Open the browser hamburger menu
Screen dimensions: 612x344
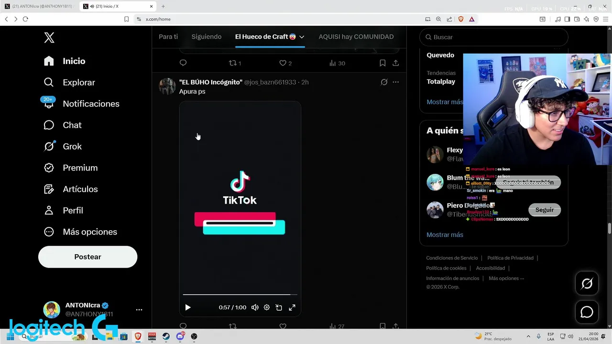coord(605,19)
